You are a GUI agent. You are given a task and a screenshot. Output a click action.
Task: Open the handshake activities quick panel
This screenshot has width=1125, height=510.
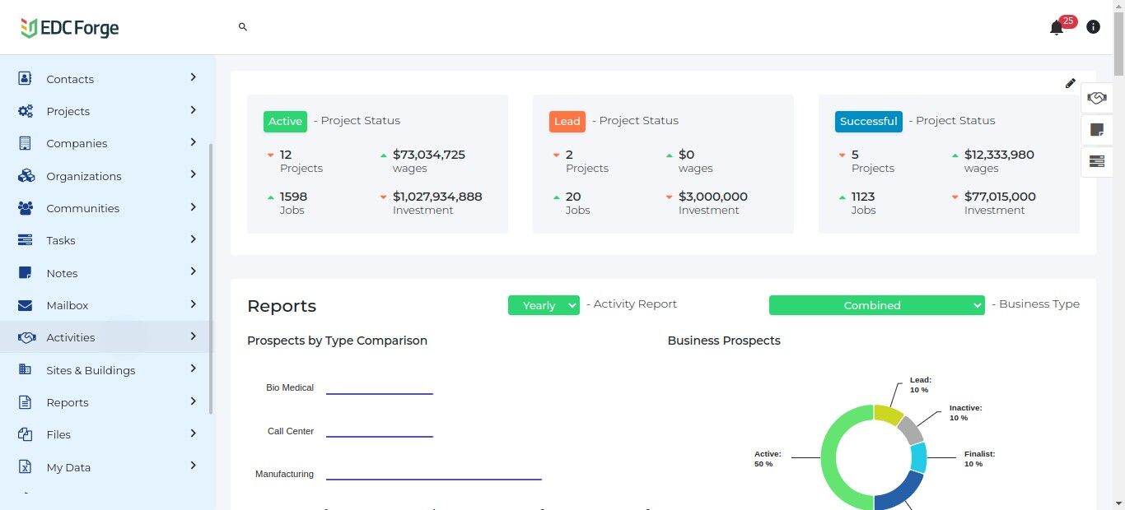[x=1096, y=98]
